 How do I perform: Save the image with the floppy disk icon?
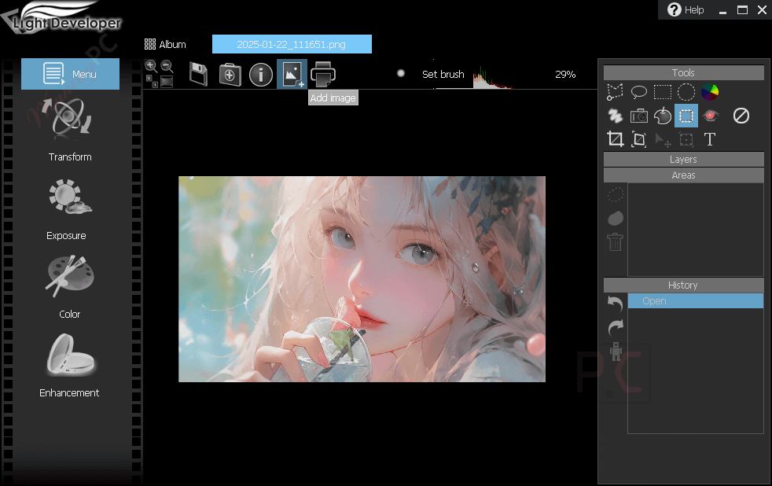198,75
